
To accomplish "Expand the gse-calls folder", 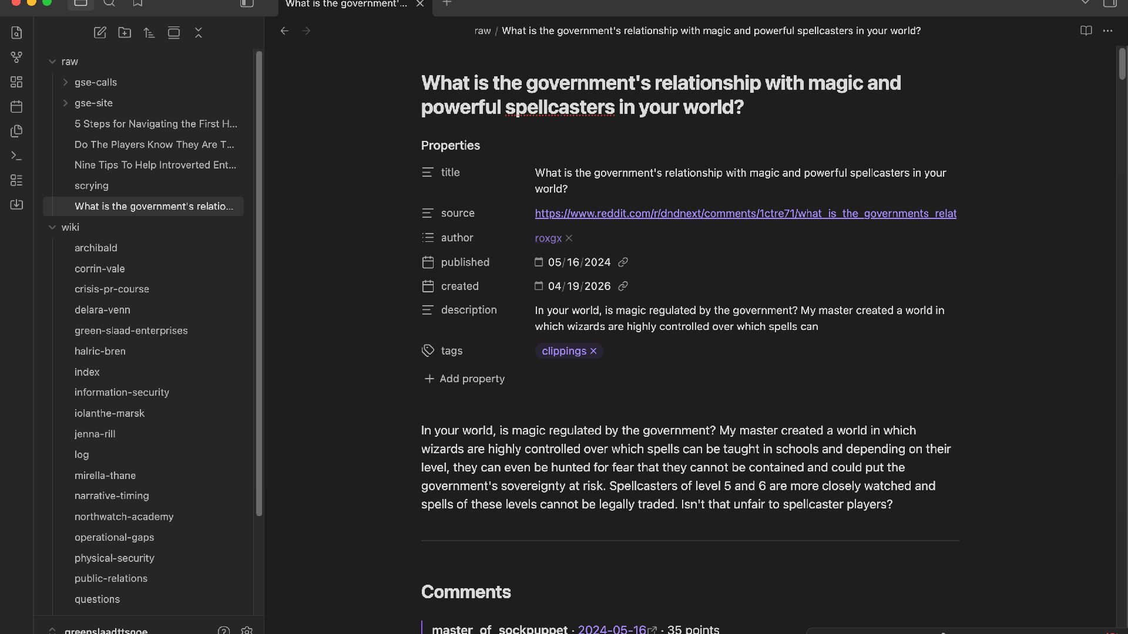I will pyautogui.click(x=65, y=82).
